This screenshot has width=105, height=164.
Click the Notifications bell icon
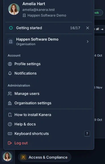click(x=10, y=73)
